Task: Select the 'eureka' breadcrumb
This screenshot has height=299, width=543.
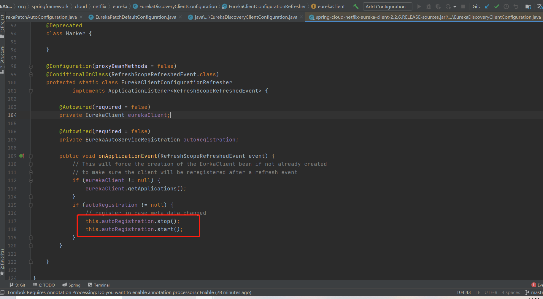Action: (x=120, y=7)
